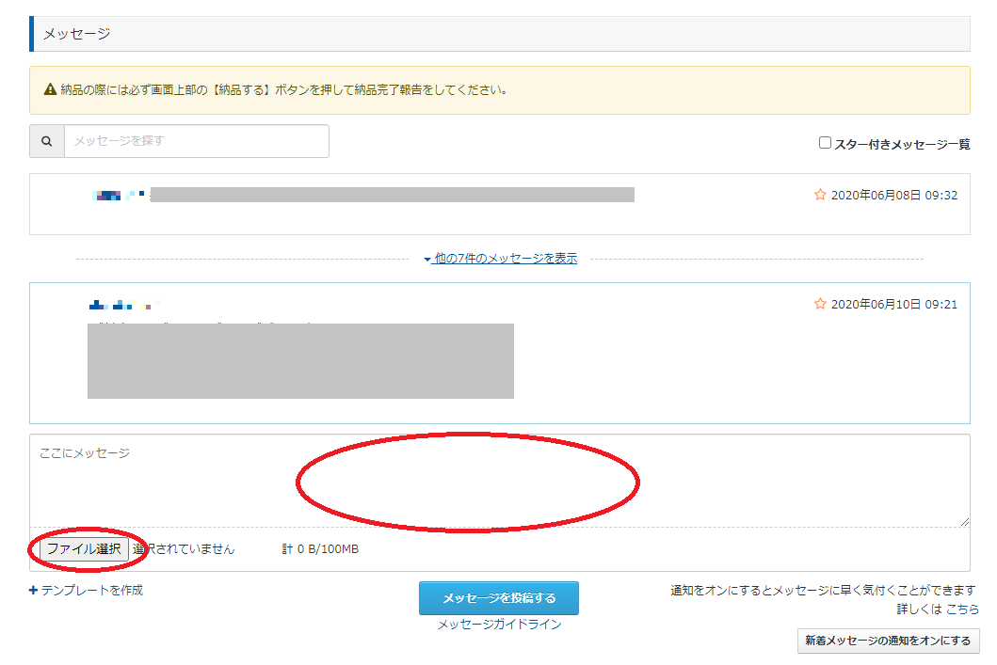Star the message dated 2020年06月08日

coord(819,196)
